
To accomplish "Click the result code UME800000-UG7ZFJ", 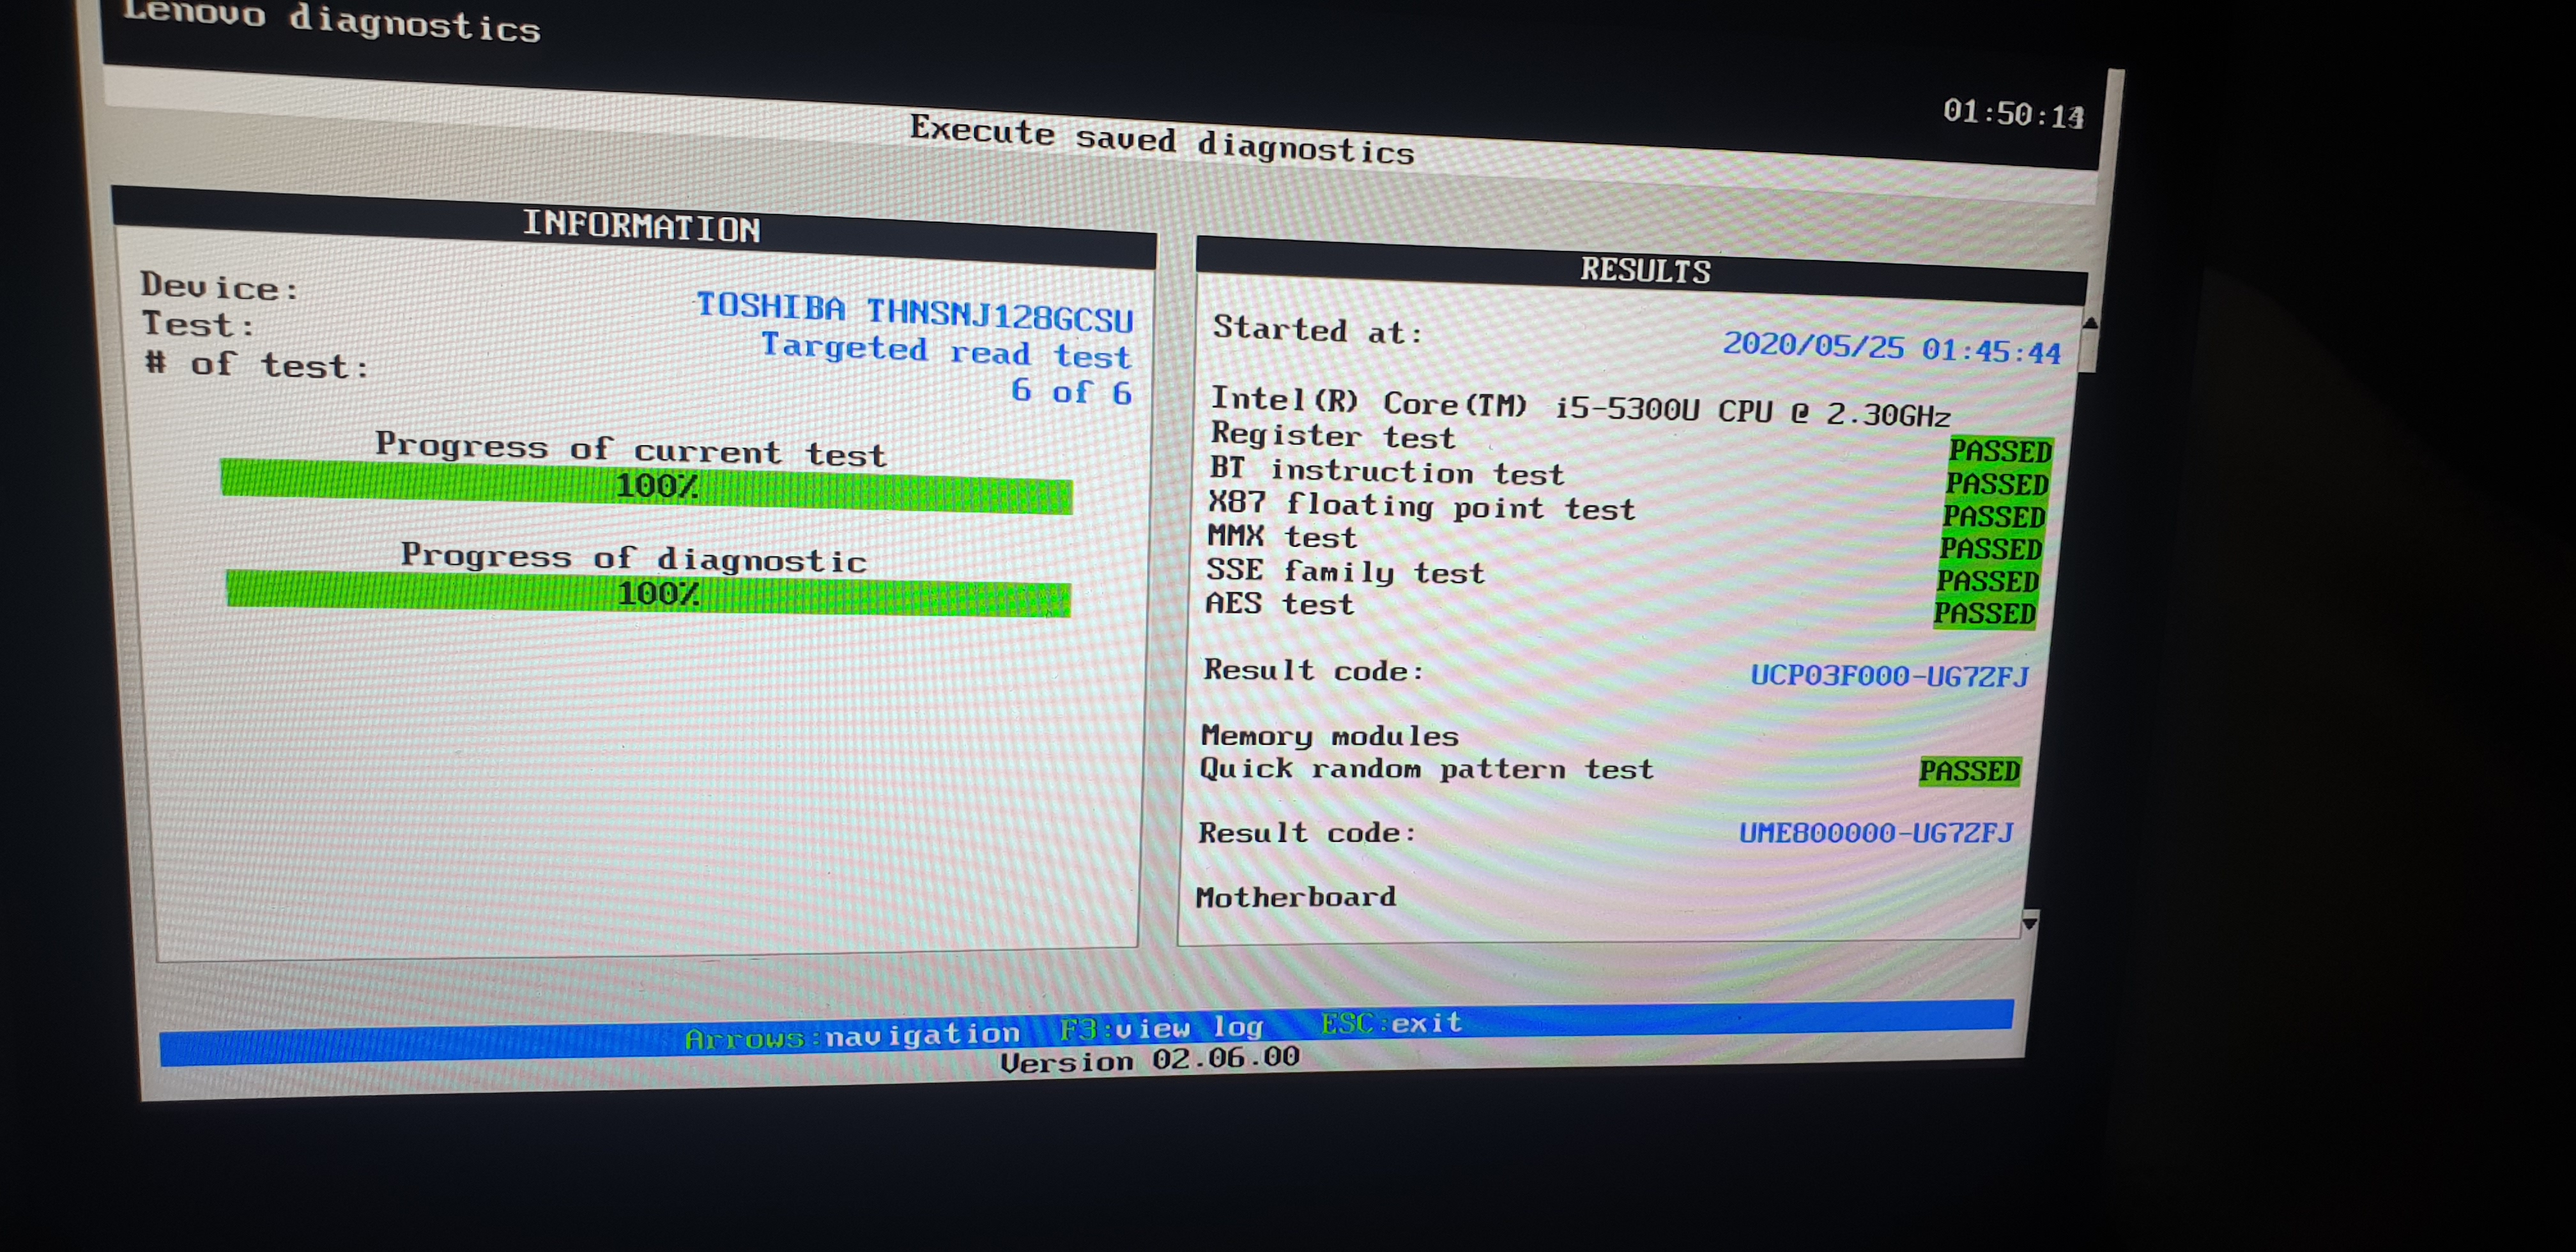I will point(1876,832).
